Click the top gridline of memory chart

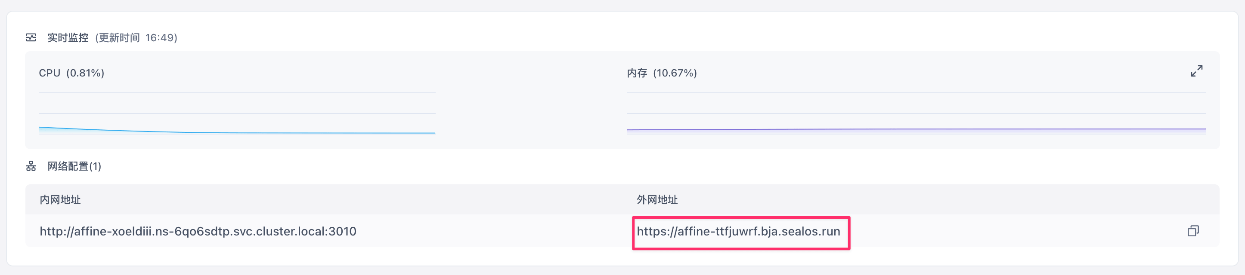click(x=916, y=93)
